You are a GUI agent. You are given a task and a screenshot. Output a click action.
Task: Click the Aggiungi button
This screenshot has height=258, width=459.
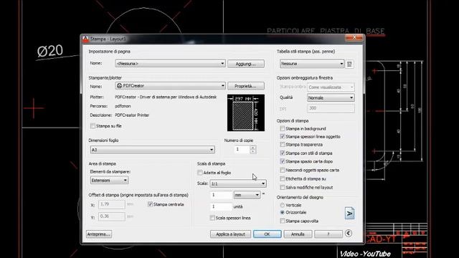pyautogui.click(x=246, y=64)
